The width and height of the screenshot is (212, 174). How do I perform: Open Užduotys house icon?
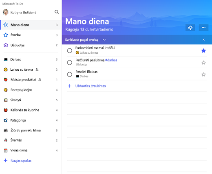6,45
